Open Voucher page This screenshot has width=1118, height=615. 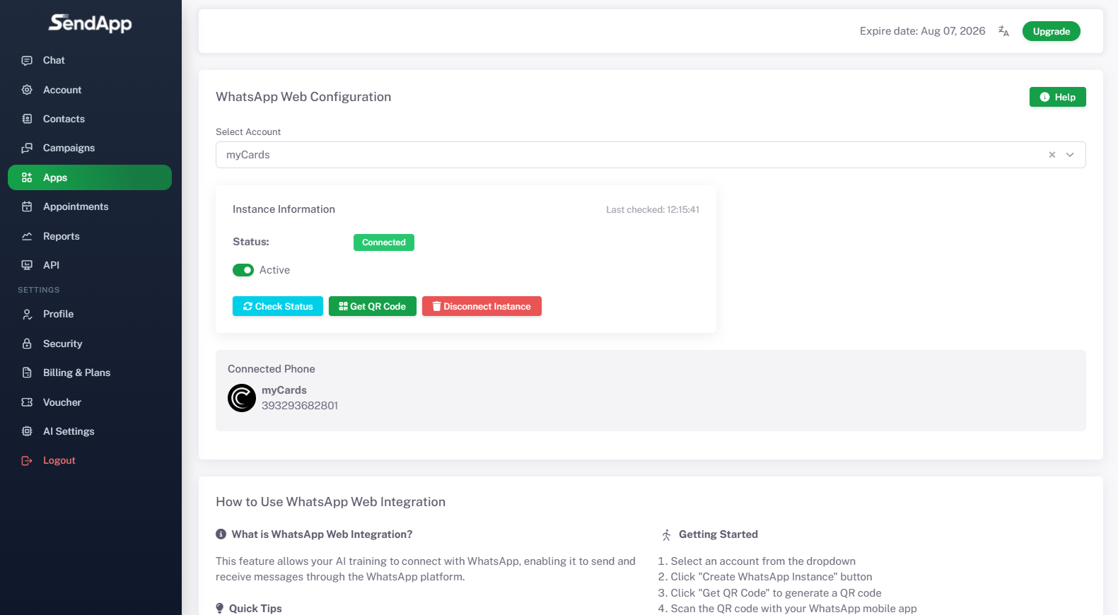click(x=90, y=402)
